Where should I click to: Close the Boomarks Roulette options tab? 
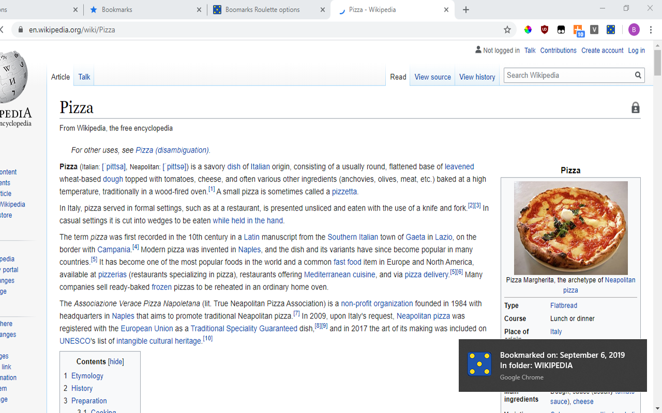(323, 10)
